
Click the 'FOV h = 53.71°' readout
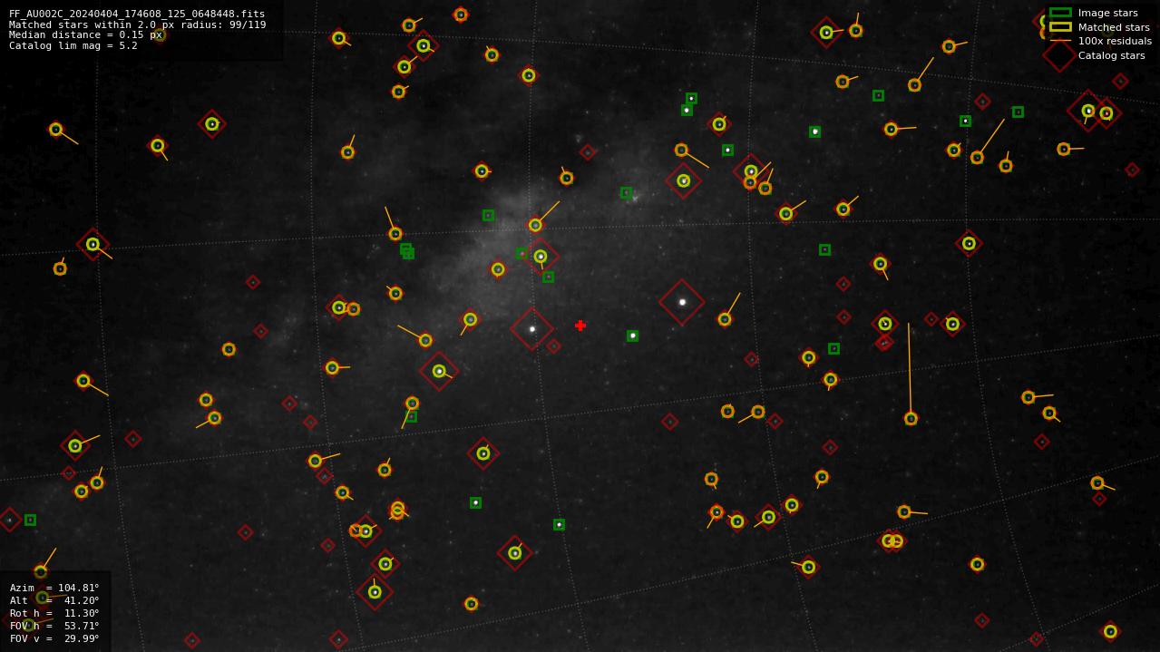pos(54,626)
